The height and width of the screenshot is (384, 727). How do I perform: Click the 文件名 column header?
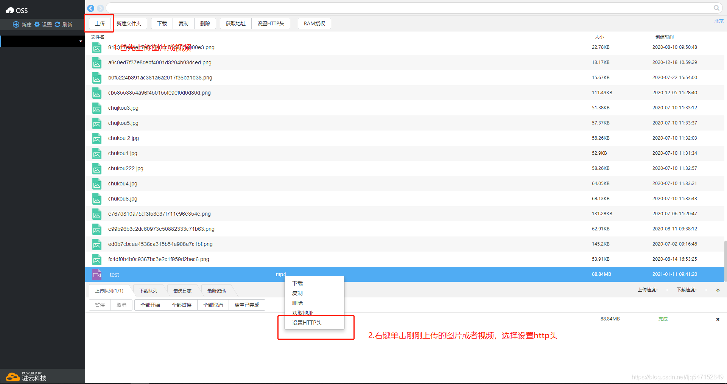(98, 37)
